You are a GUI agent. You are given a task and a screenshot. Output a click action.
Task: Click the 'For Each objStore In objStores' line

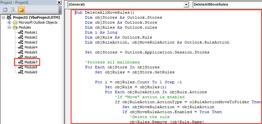pos(122,67)
